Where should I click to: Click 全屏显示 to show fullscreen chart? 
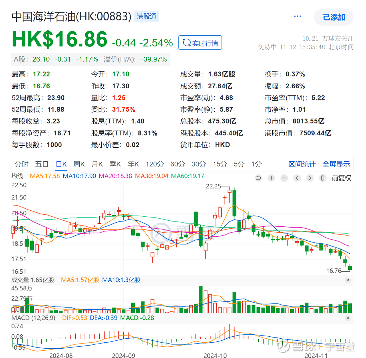(x=336, y=164)
